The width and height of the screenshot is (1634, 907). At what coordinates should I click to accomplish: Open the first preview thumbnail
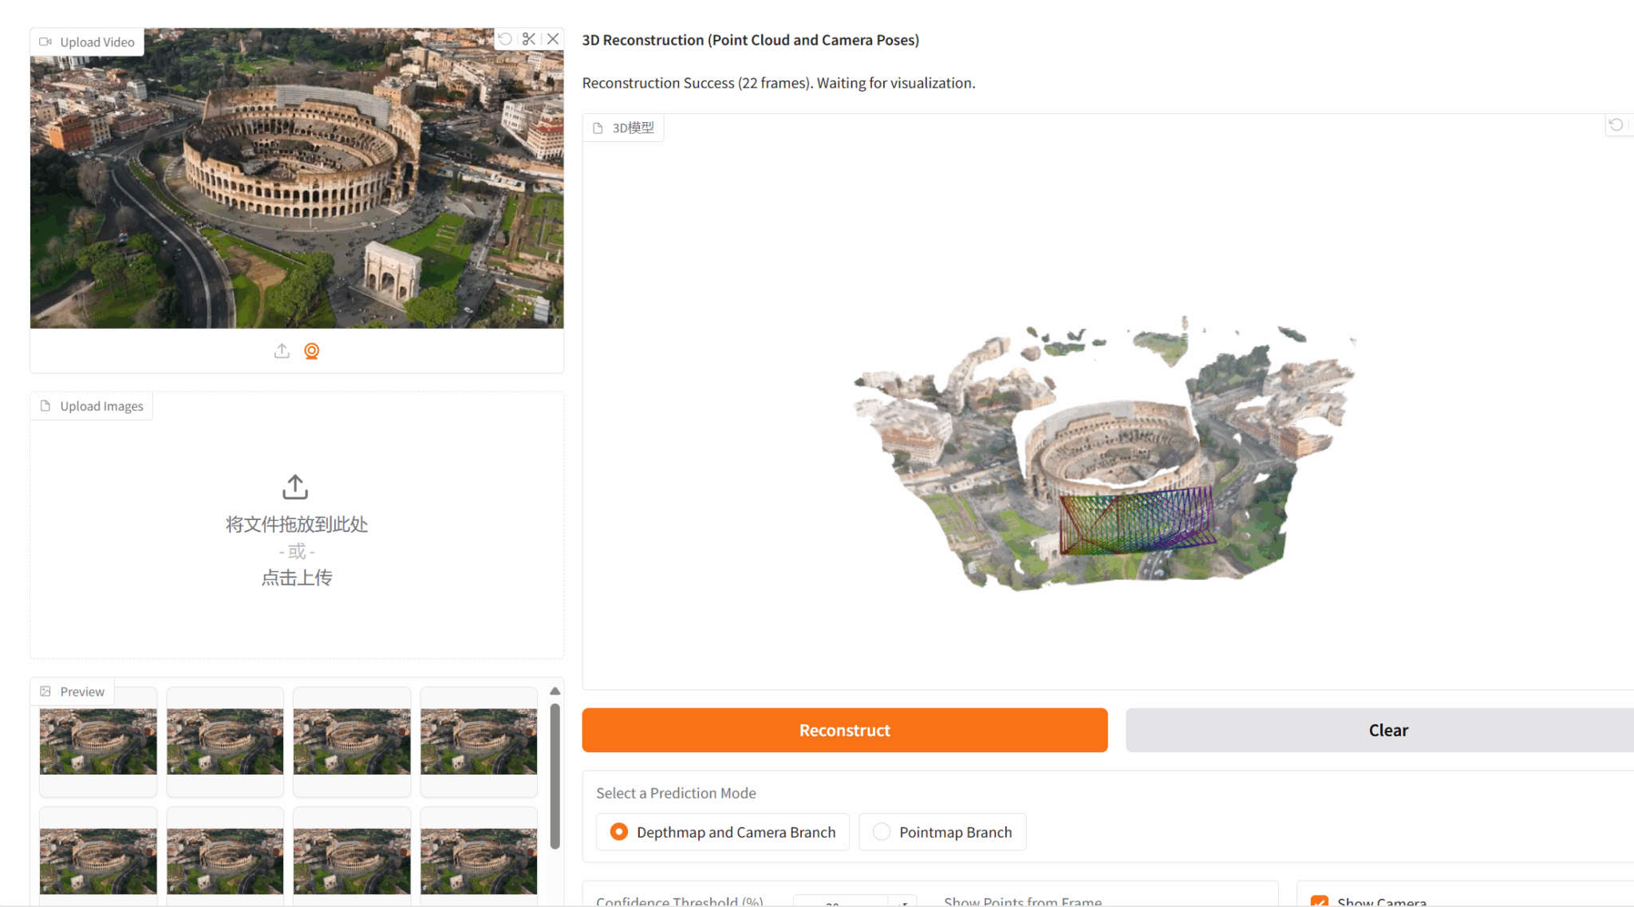click(x=98, y=741)
